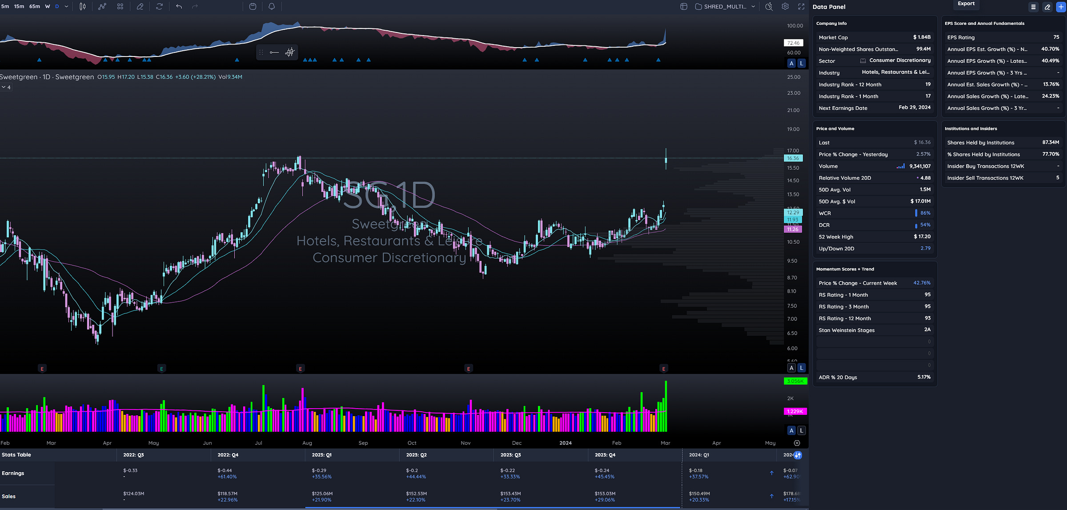Collapse the indicator legend showing 4
This screenshot has width=1067, height=510.
(x=6, y=88)
